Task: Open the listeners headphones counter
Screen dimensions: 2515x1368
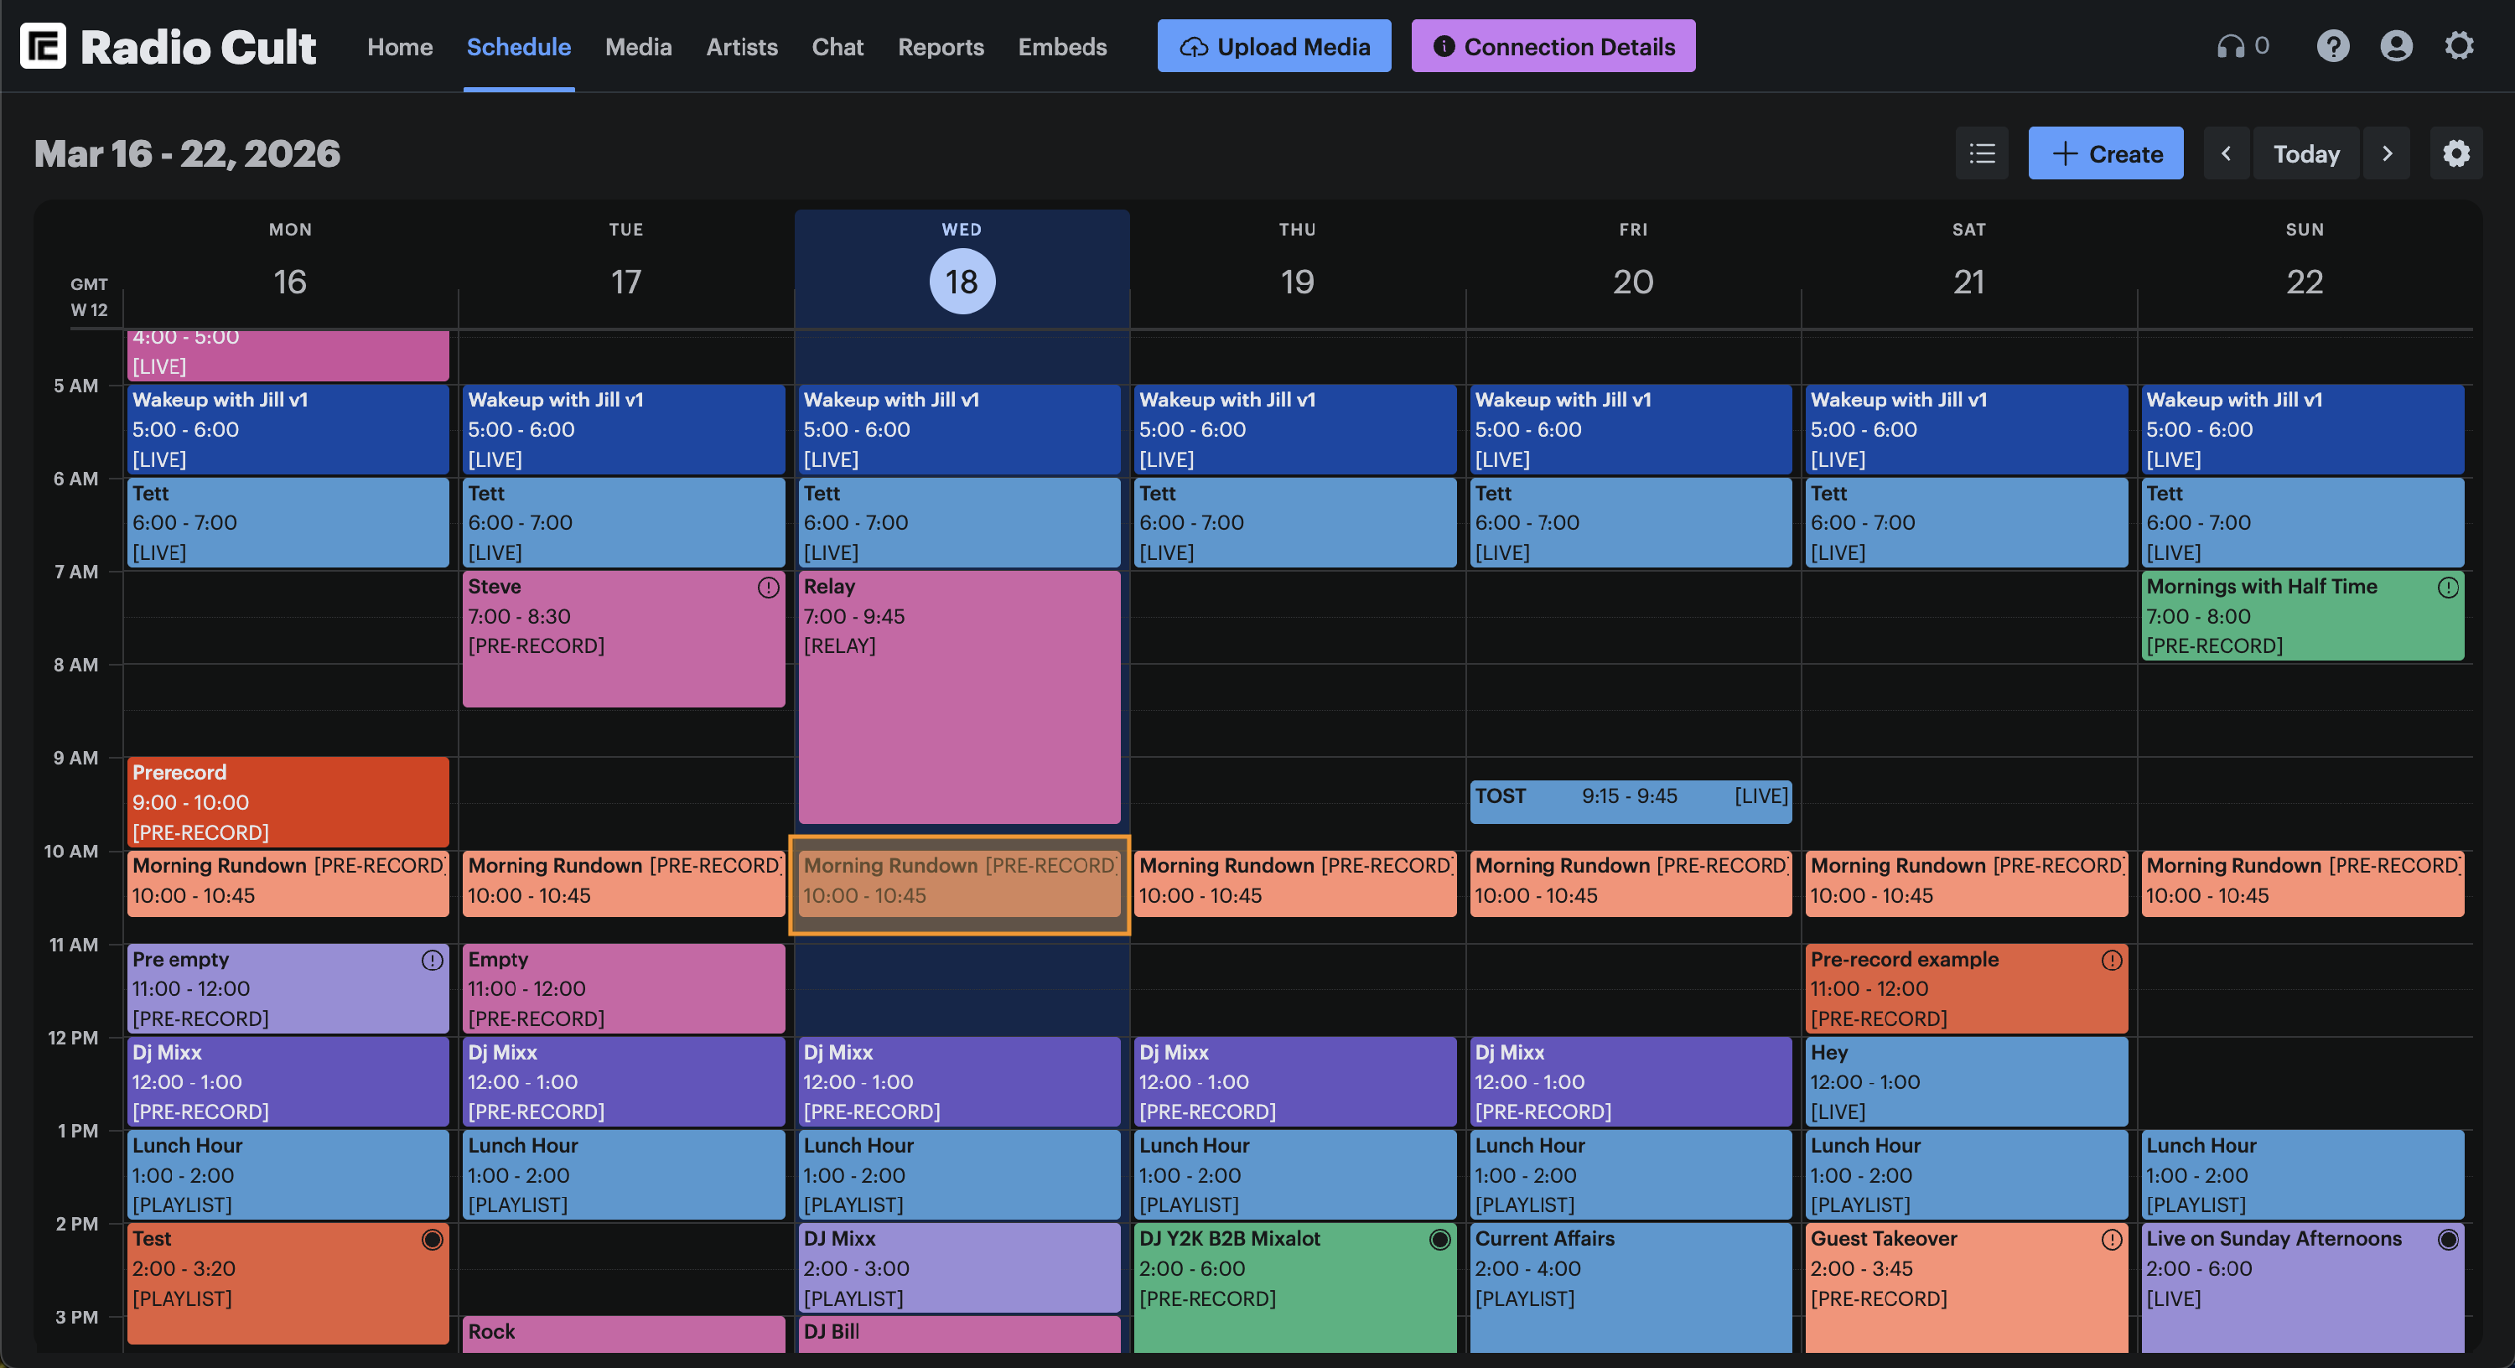Action: (x=2243, y=46)
